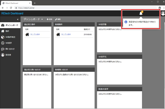The image size is (165, 109).
Task: Open VR制作発注 in the sidebar
Action: 10,37
